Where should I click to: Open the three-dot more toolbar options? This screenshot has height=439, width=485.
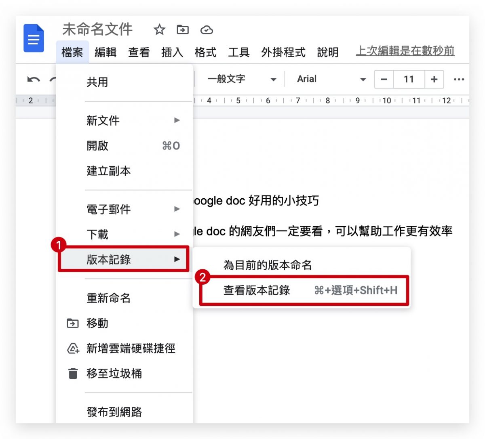459,79
